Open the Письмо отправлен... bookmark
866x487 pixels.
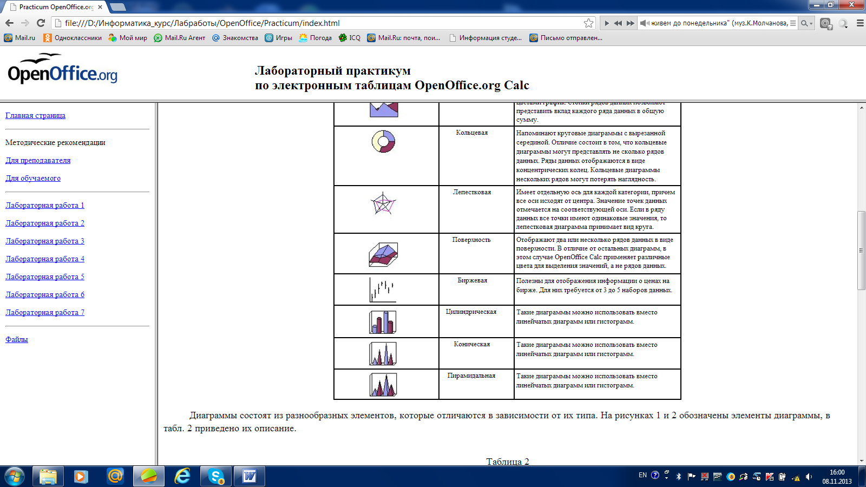pos(566,38)
